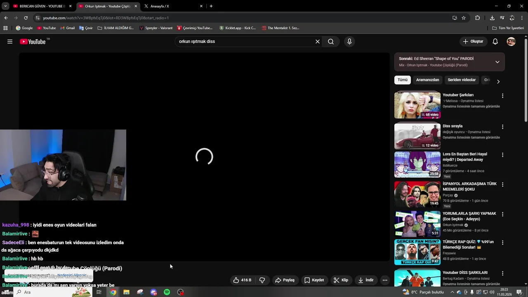The image size is (528, 297).
Task: Open the Windows taskbar search box
Action: (x=52, y=292)
